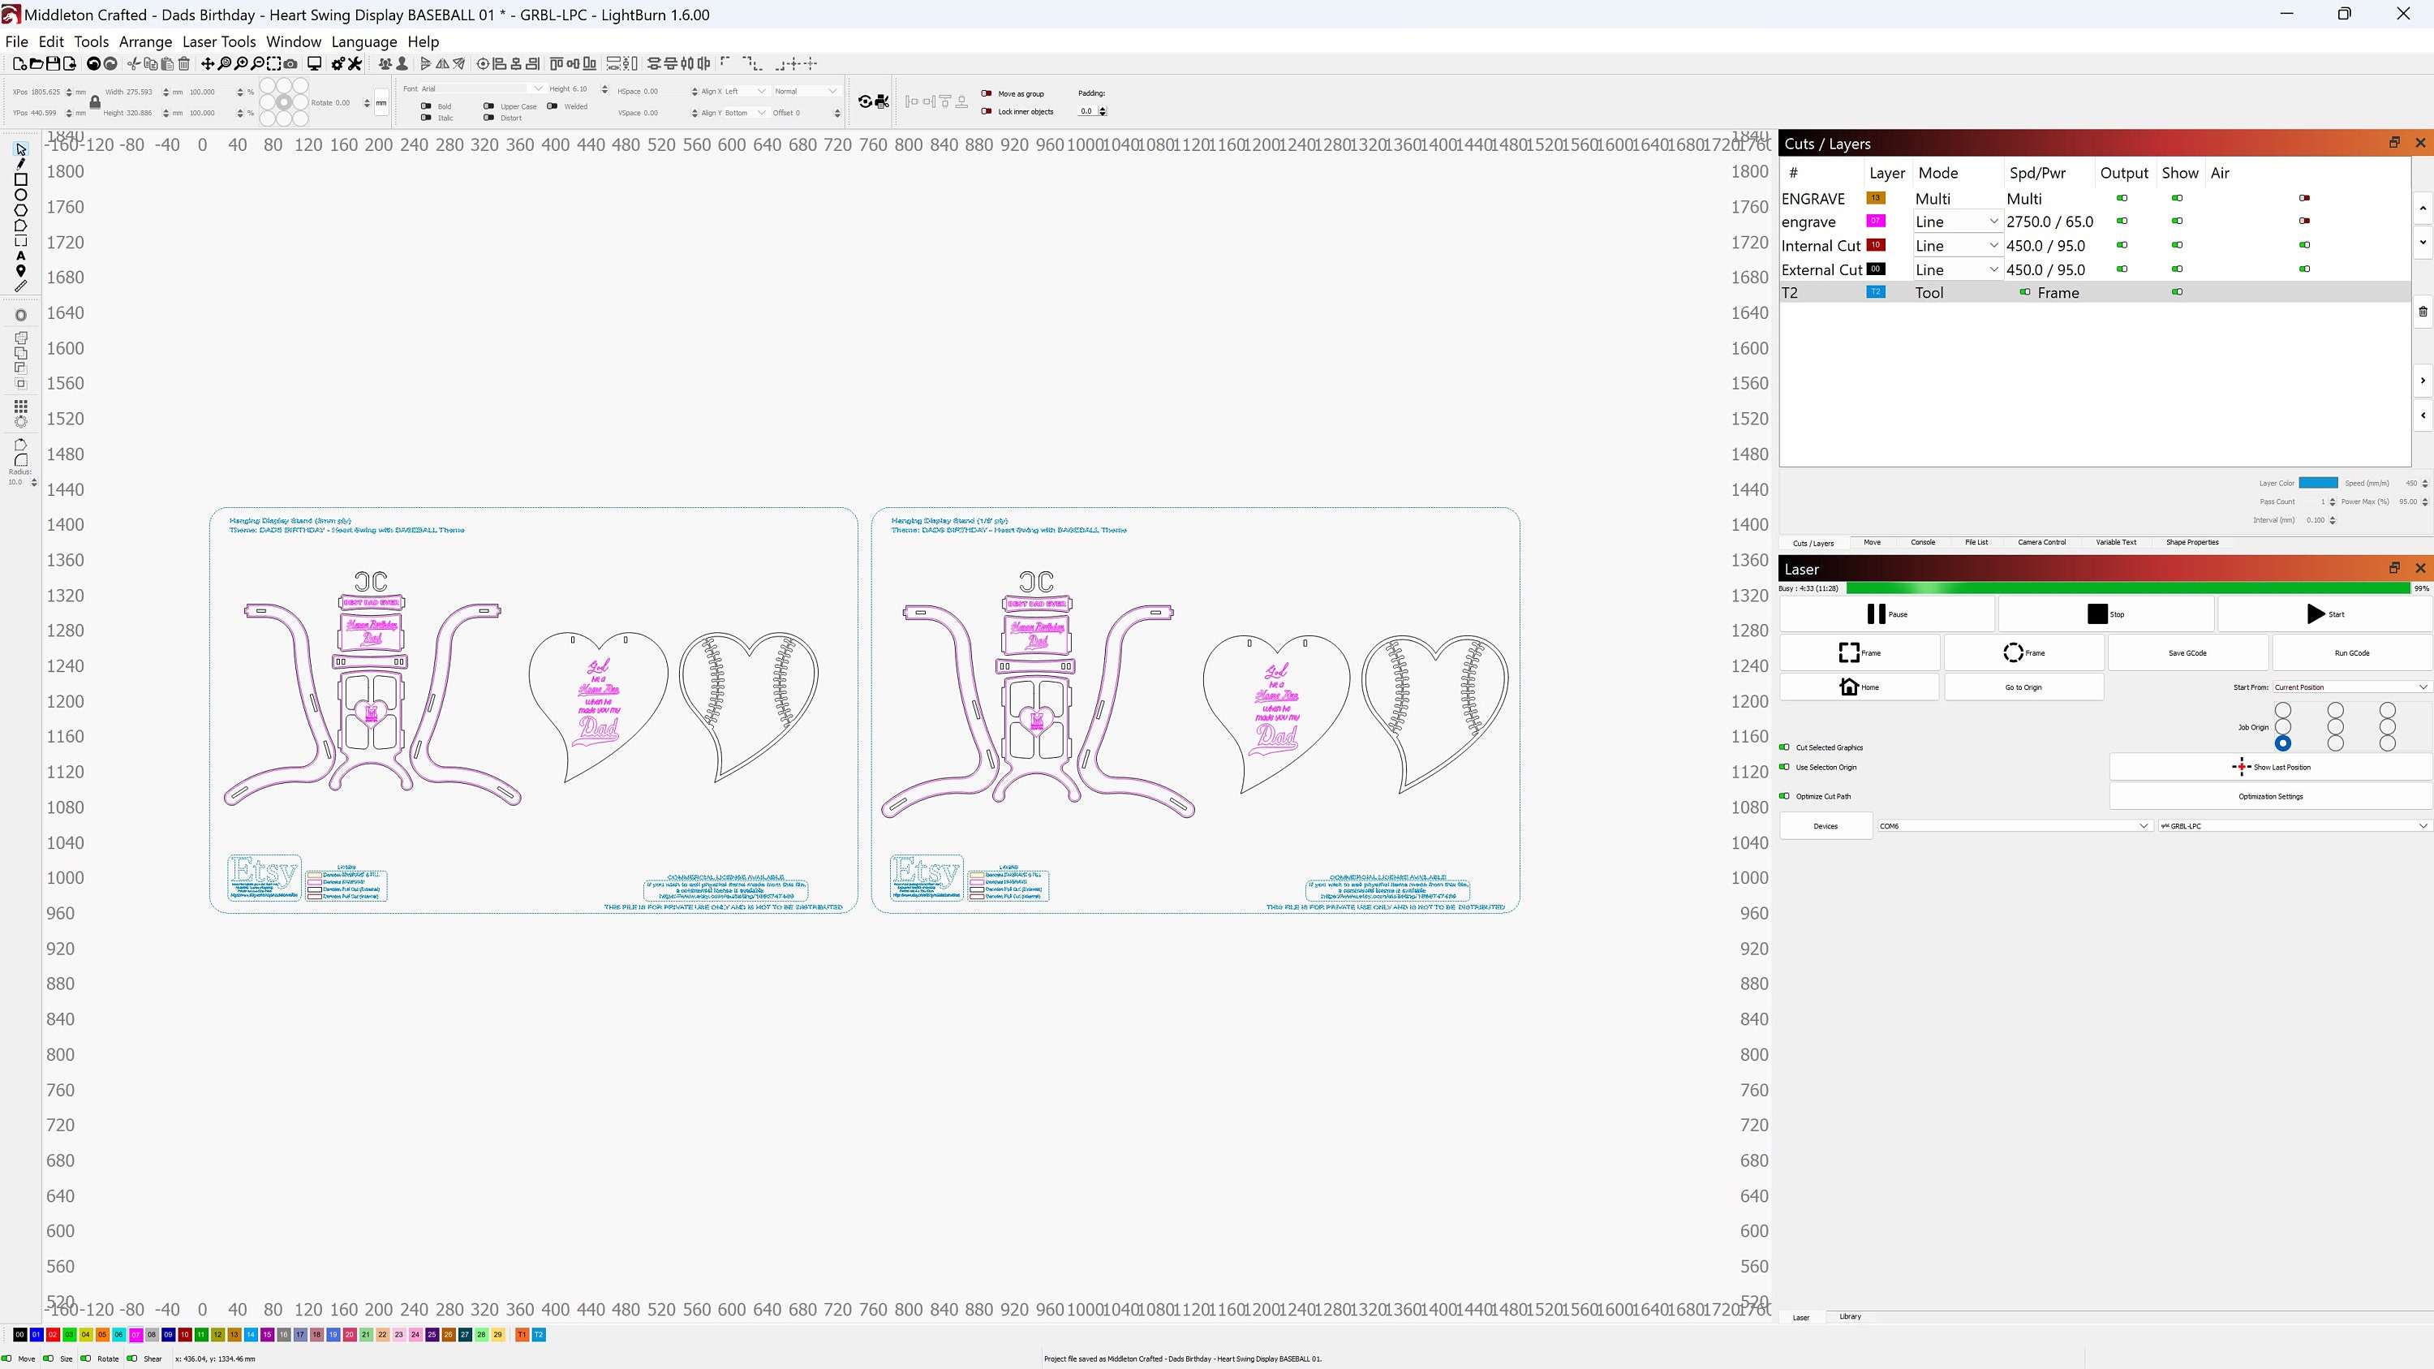This screenshot has height=1369, width=2434.
Task: Open the Start From dropdown
Action: coord(2351,687)
